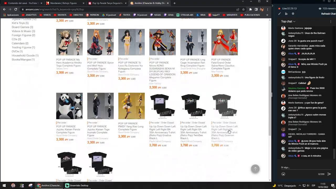This screenshot has width=336, height=189.
Task: Expand the bookmarks overflow chevron
Action: (x=267, y=15)
